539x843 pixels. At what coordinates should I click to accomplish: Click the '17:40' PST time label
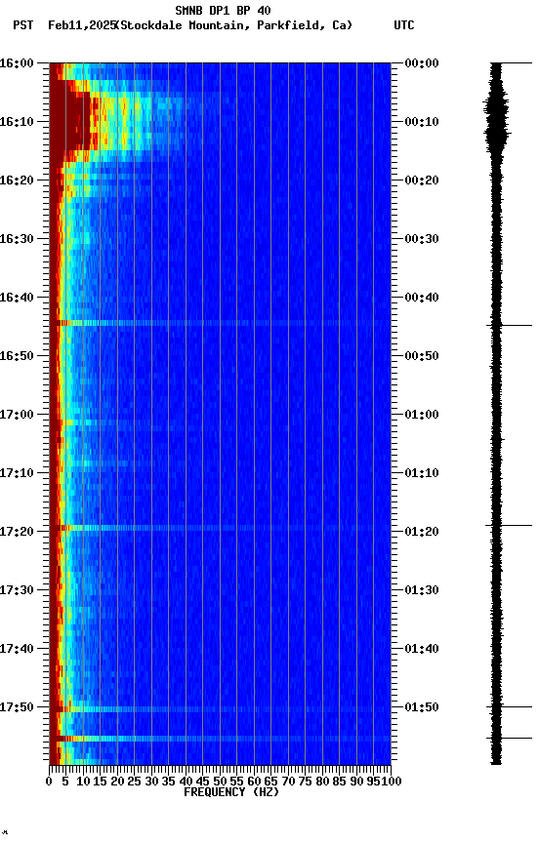17,649
